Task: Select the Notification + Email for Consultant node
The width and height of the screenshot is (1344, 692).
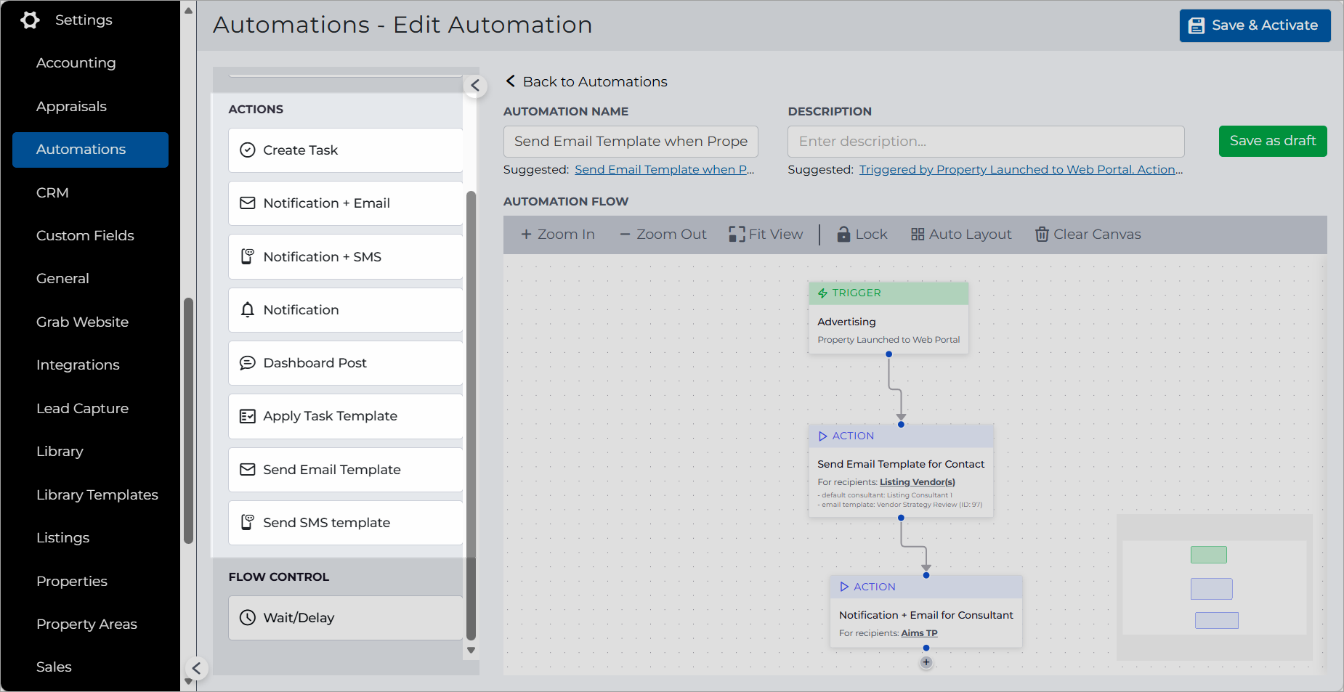Action: pos(926,611)
